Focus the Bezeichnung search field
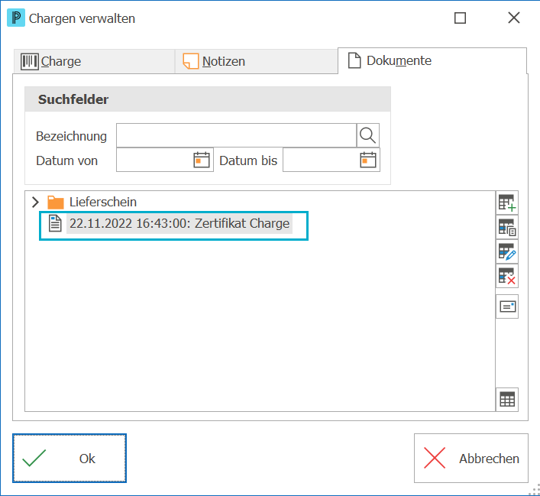Image resolution: width=540 pixels, height=496 pixels. [236, 135]
